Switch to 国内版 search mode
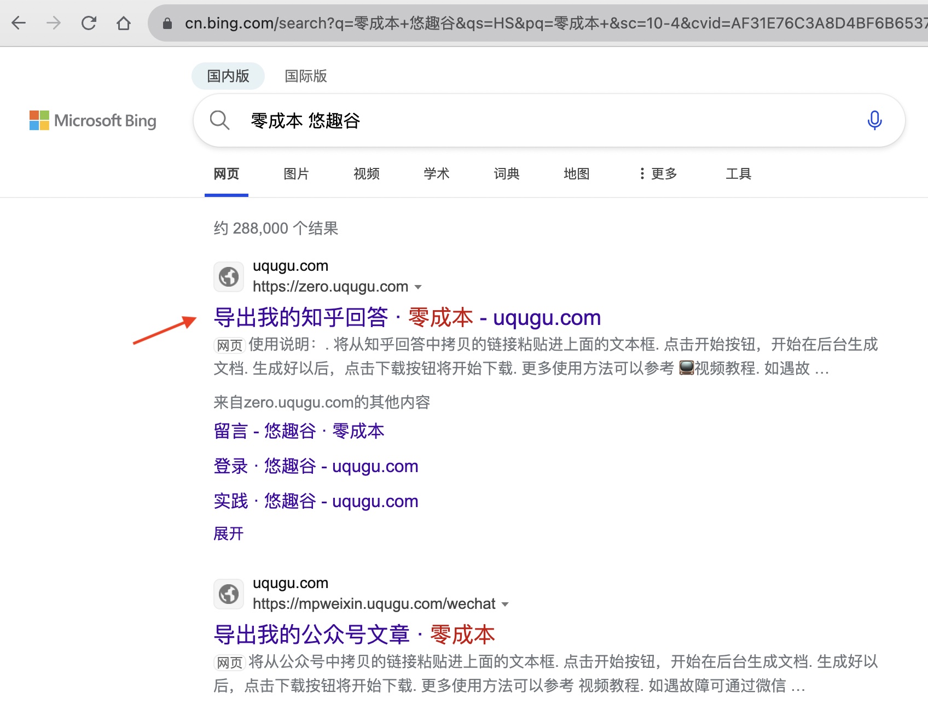Image resolution: width=928 pixels, height=721 pixels. pos(228,76)
